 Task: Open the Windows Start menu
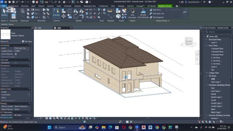pyautogui.click(x=50, y=127)
